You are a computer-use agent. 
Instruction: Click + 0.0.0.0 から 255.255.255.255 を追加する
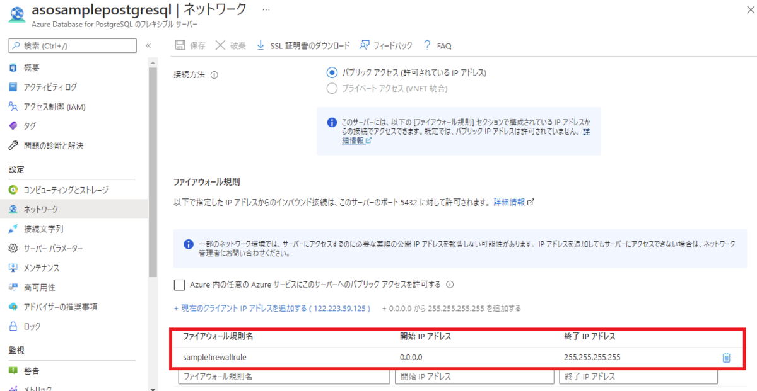[451, 309]
